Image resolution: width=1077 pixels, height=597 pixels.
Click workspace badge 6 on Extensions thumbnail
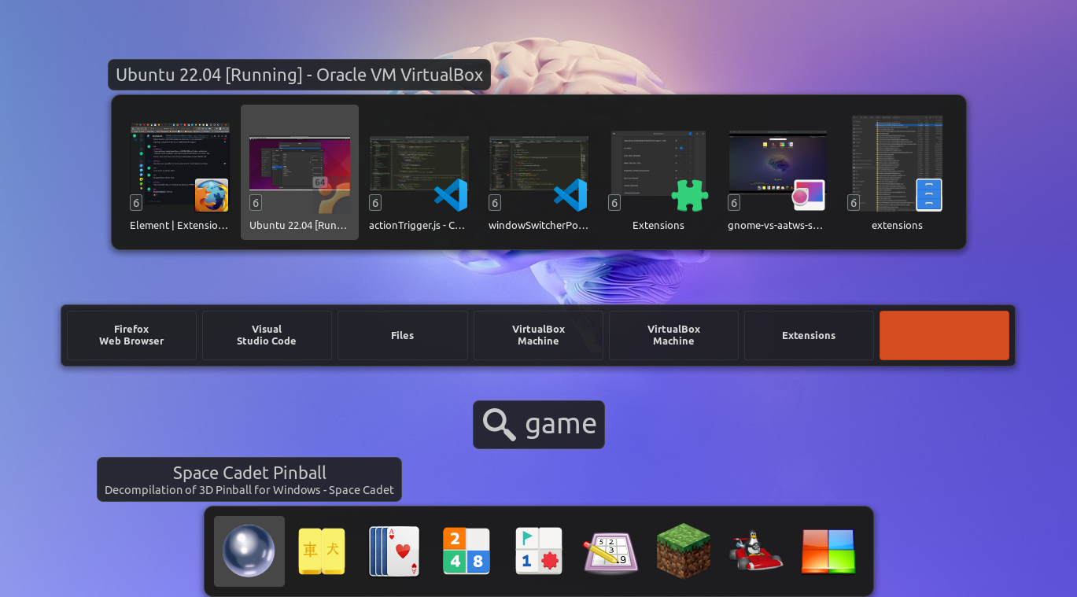[x=614, y=203]
